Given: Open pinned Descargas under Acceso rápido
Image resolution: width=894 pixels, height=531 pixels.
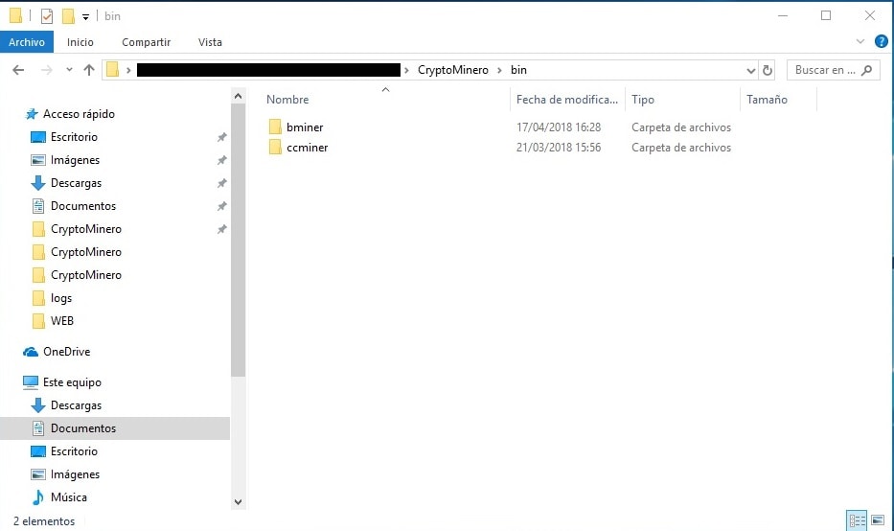Looking at the screenshot, I should click(x=76, y=183).
